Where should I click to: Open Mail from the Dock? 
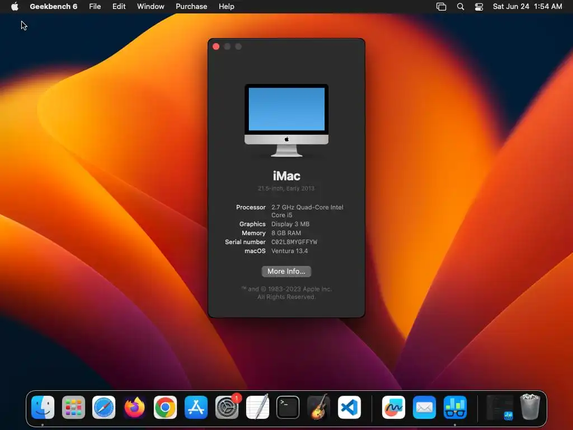(424, 408)
